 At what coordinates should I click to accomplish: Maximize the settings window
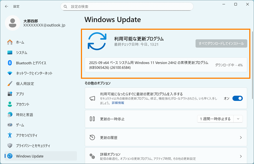coord(236,4)
